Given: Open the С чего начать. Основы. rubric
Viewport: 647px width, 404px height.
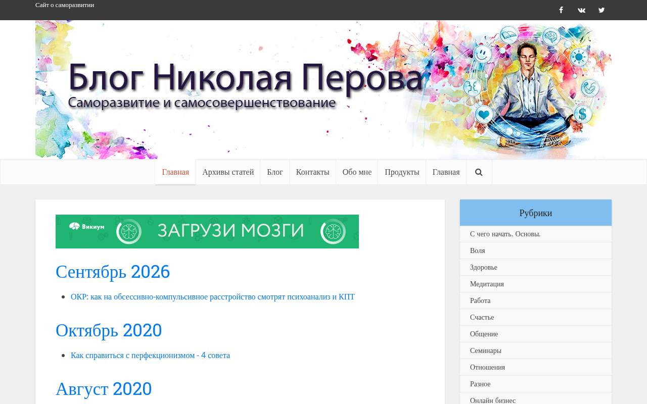Looking at the screenshot, I should pyautogui.click(x=505, y=234).
